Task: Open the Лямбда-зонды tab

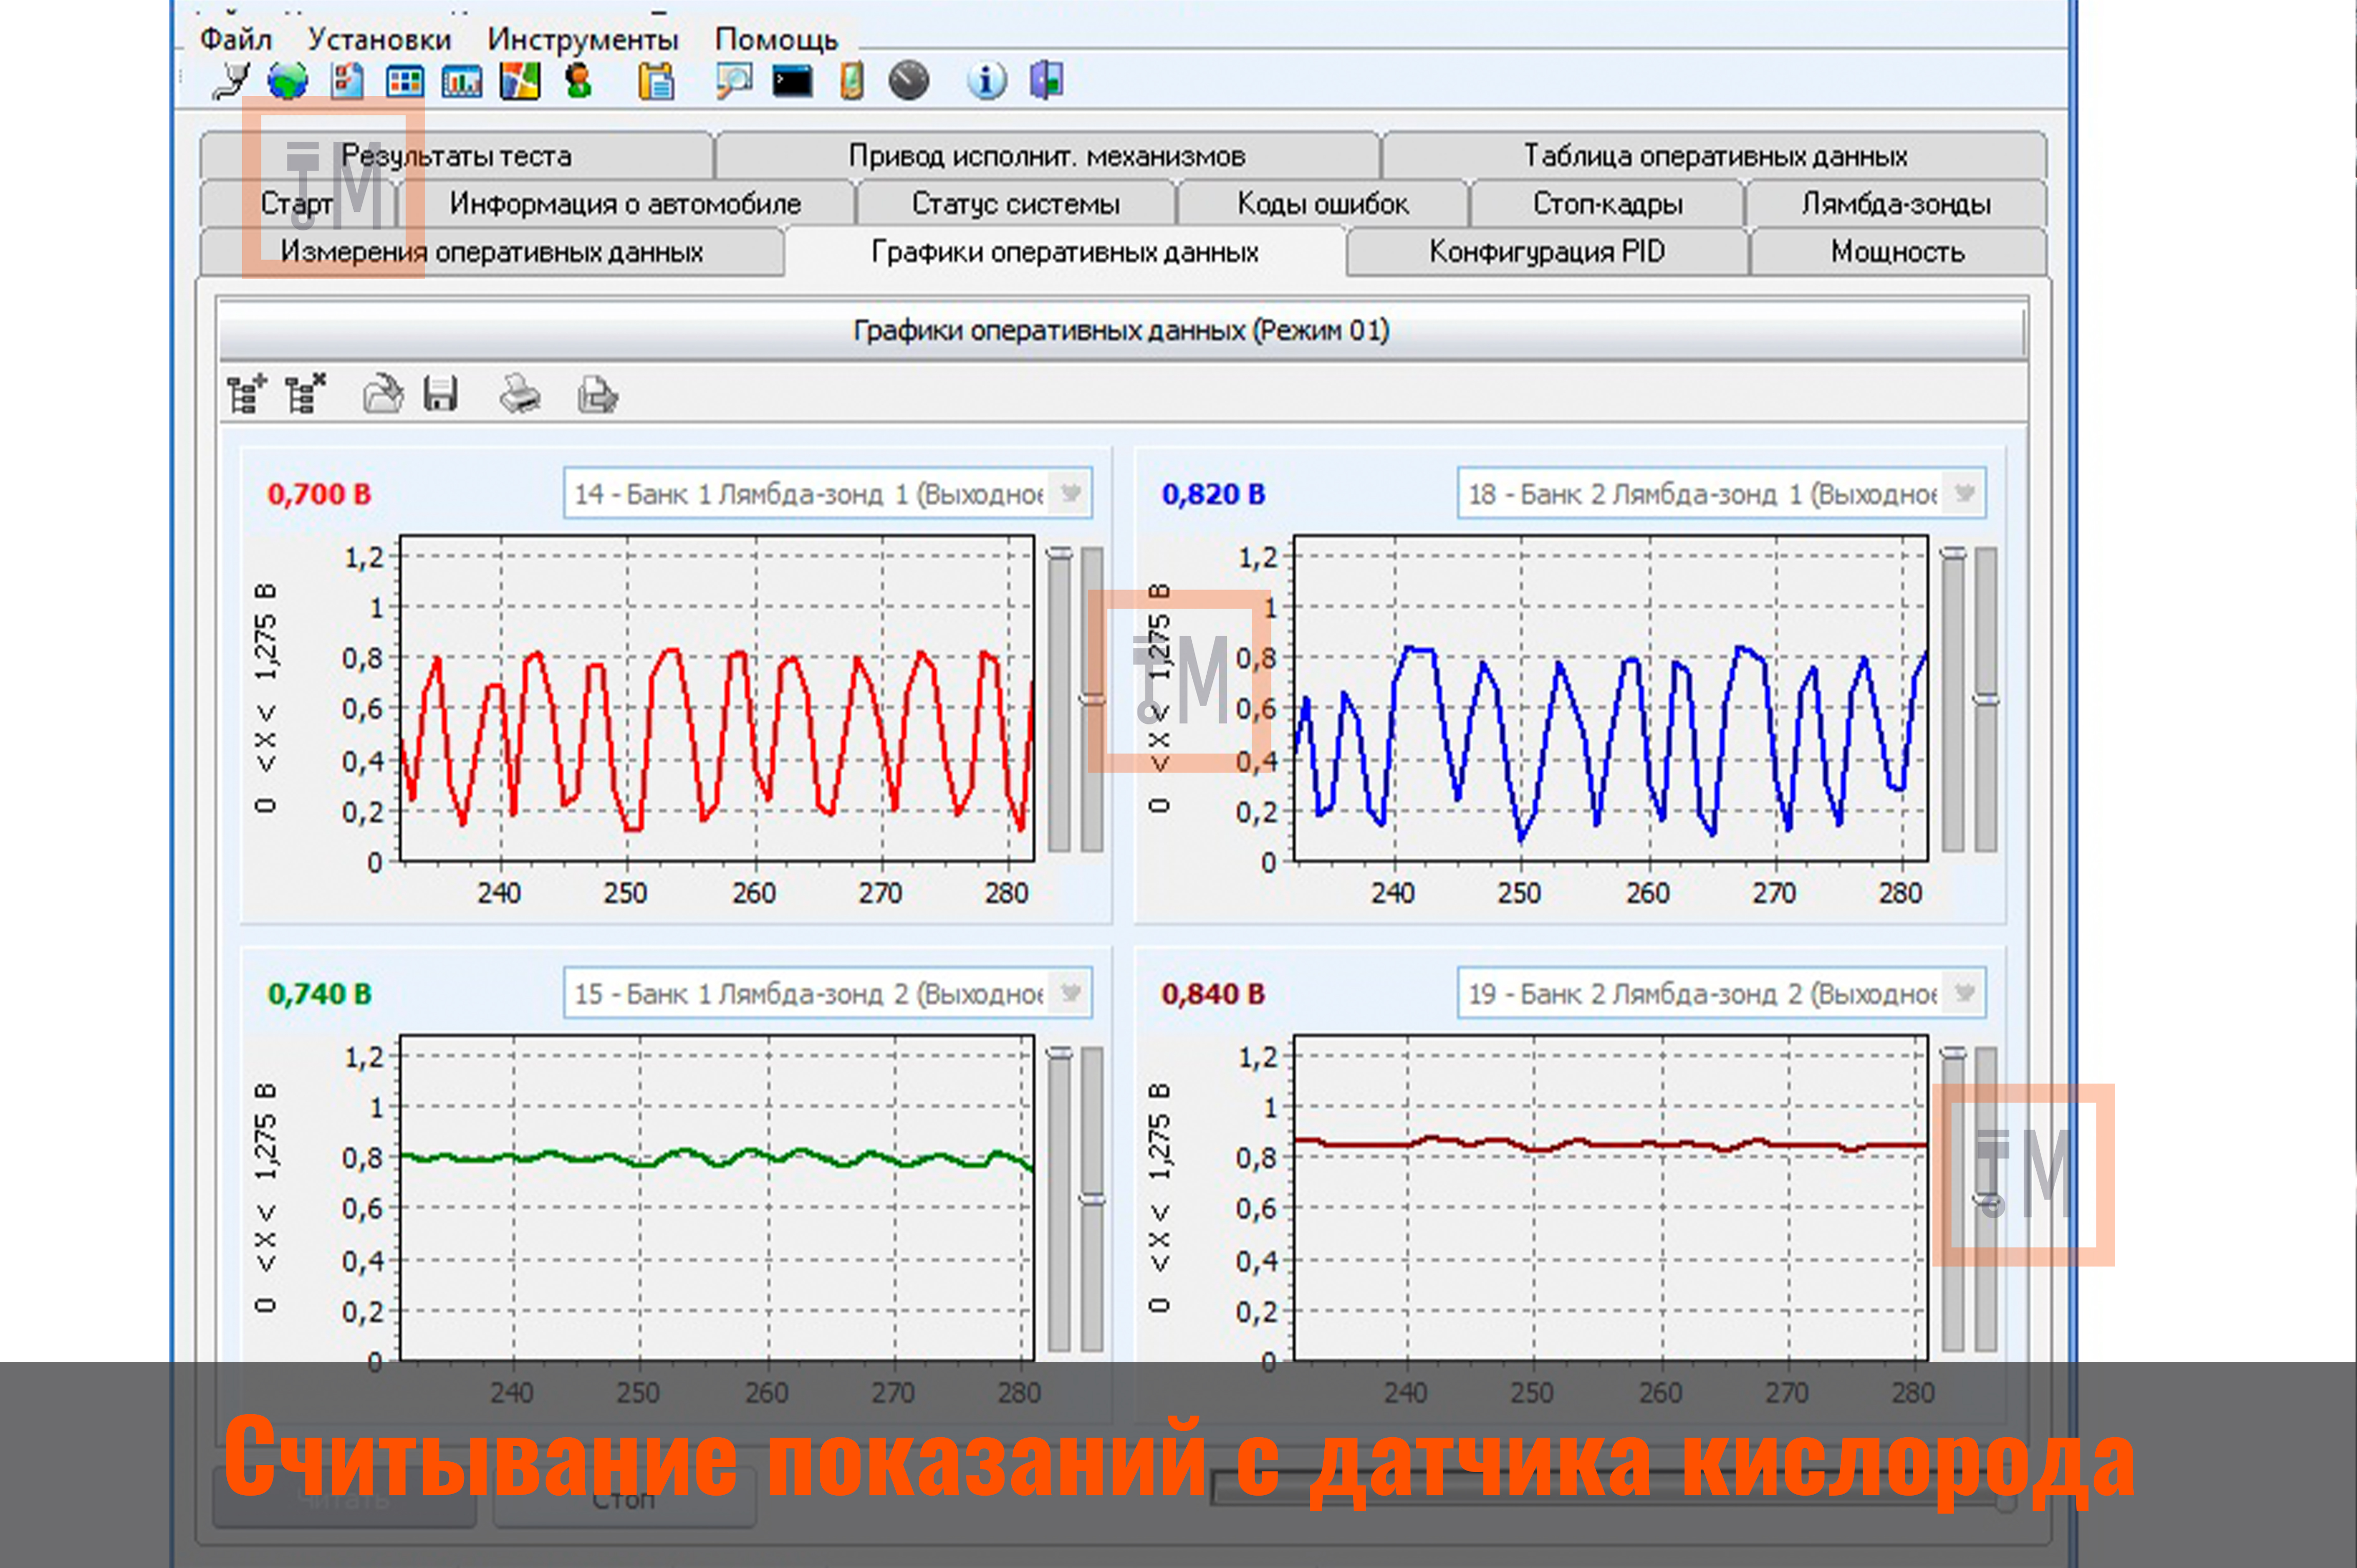Action: [1896, 203]
